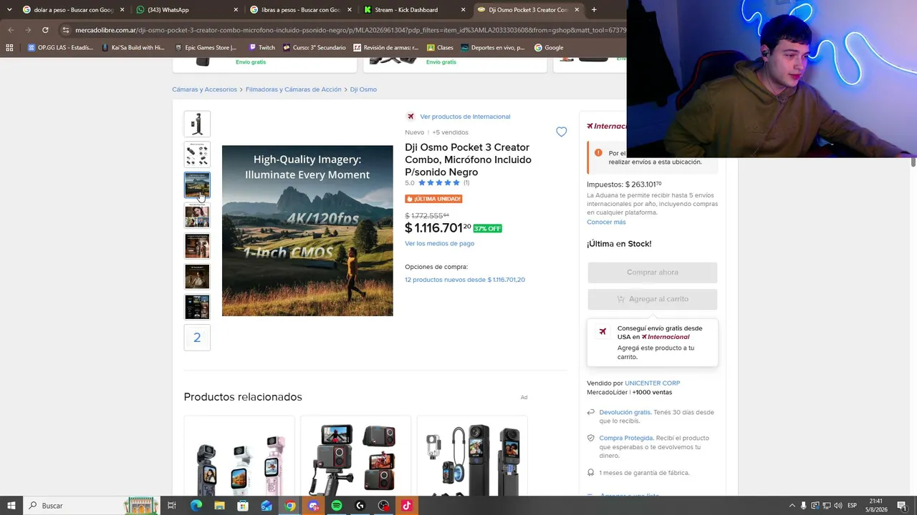Open the seller UNICENTER CORP link
Image resolution: width=917 pixels, height=515 pixels.
pyautogui.click(x=653, y=383)
